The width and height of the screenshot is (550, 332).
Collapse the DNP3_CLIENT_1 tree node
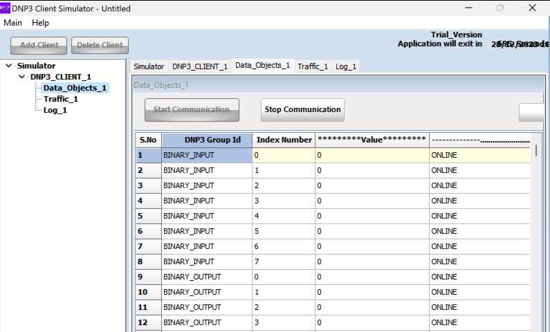(x=21, y=77)
